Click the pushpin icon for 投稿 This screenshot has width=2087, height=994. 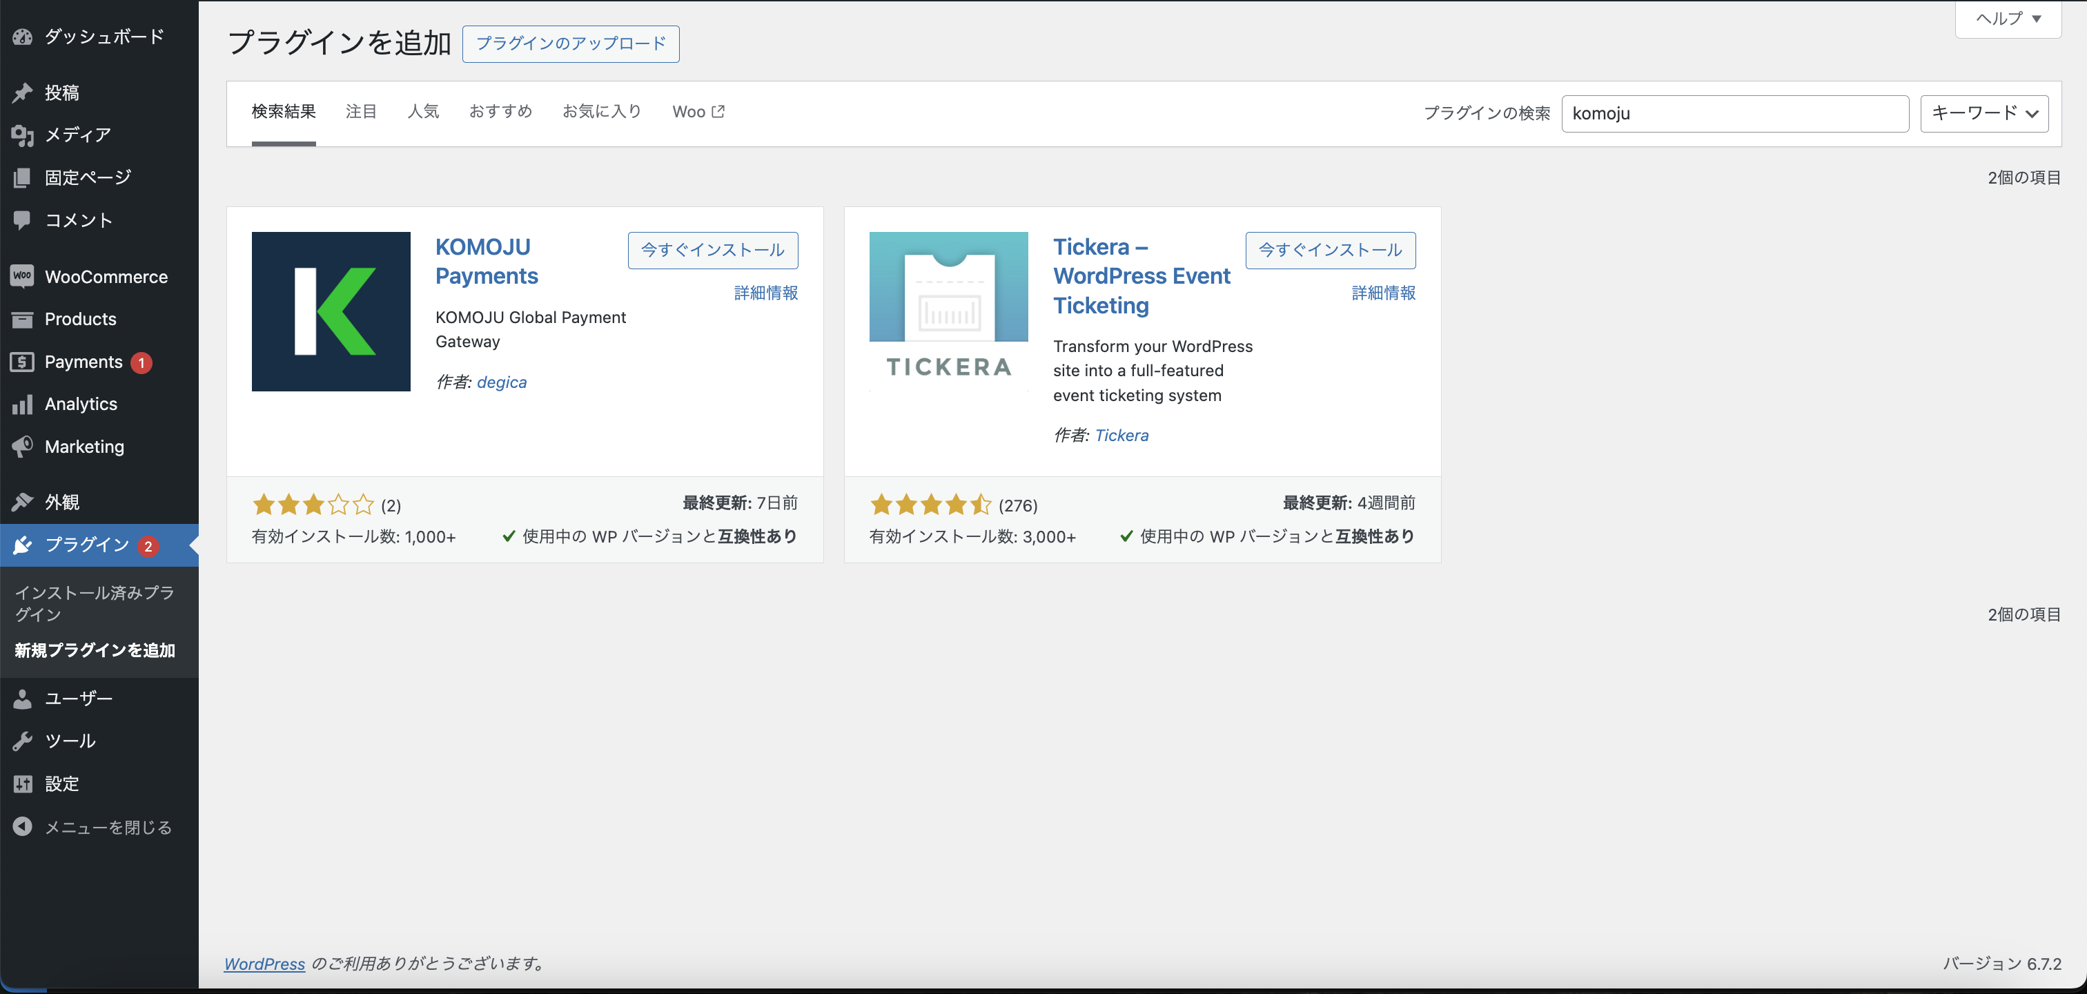pos(23,92)
